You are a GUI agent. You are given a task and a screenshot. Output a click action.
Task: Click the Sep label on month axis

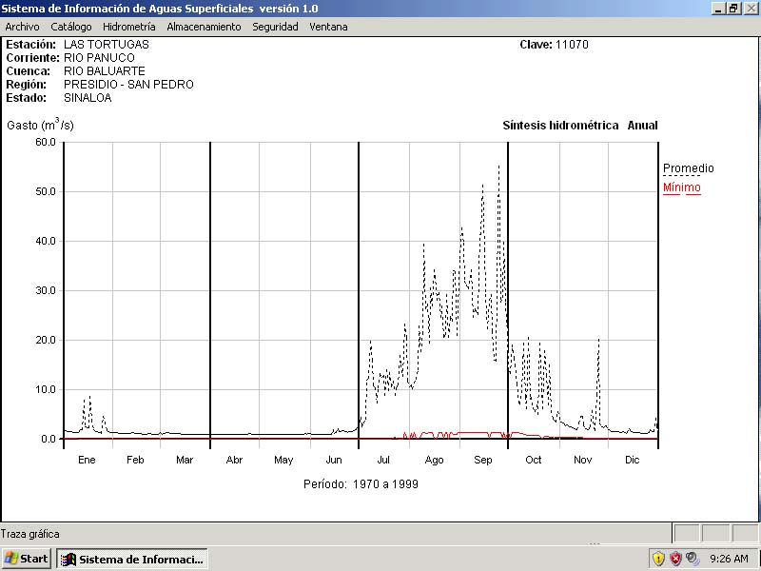click(x=483, y=461)
